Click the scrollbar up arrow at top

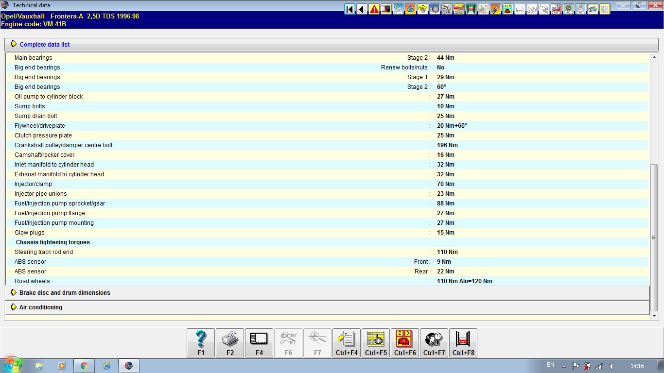pos(654,57)
